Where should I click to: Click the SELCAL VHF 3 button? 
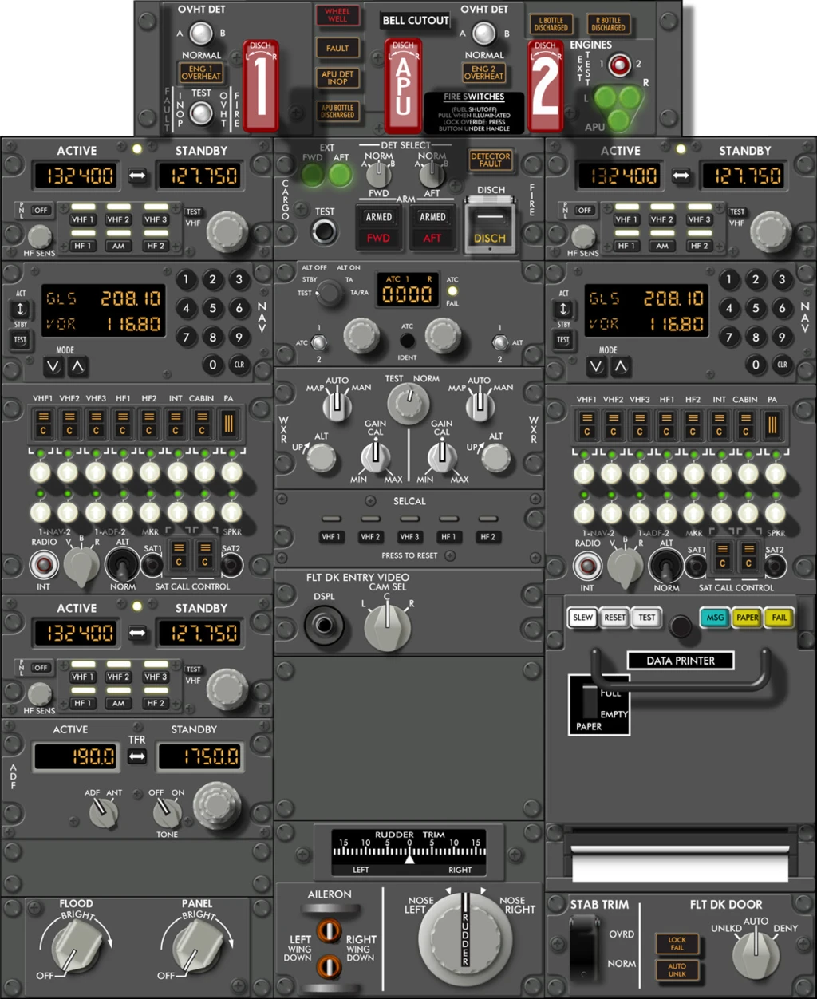pyautogui.click(x=409, y=537)
